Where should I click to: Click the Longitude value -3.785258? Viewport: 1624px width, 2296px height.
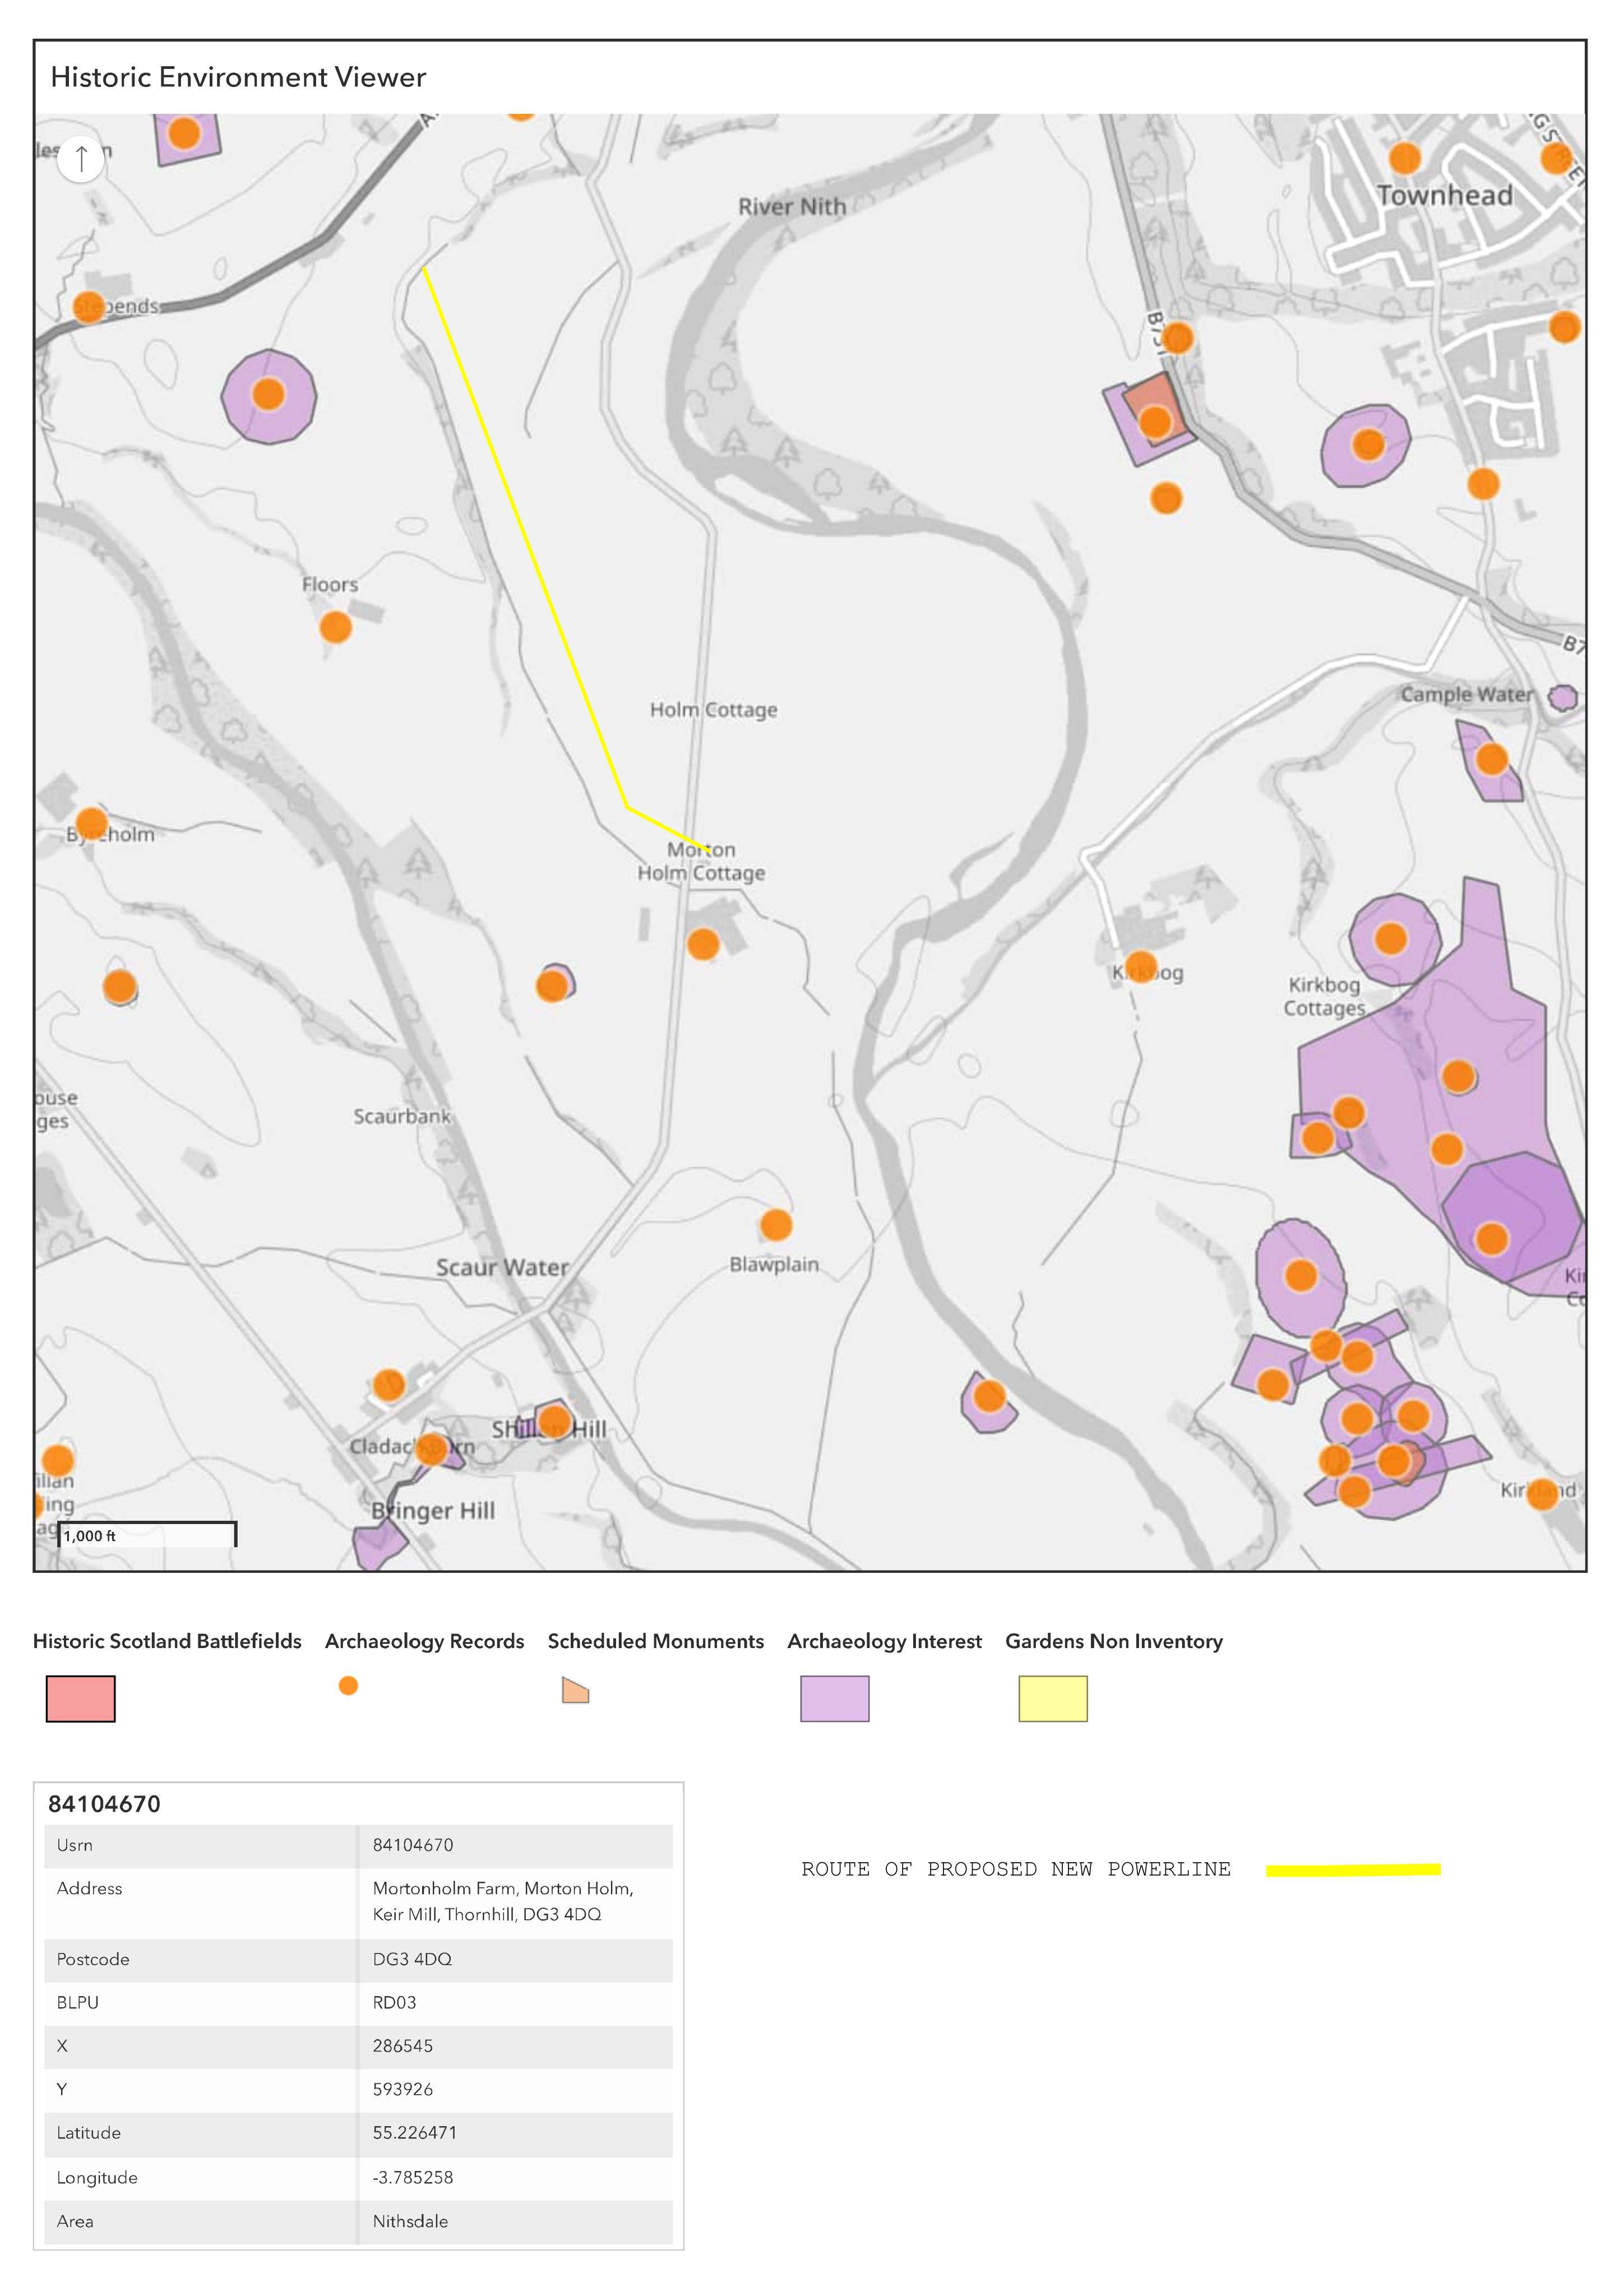(x=412, y=2177)
